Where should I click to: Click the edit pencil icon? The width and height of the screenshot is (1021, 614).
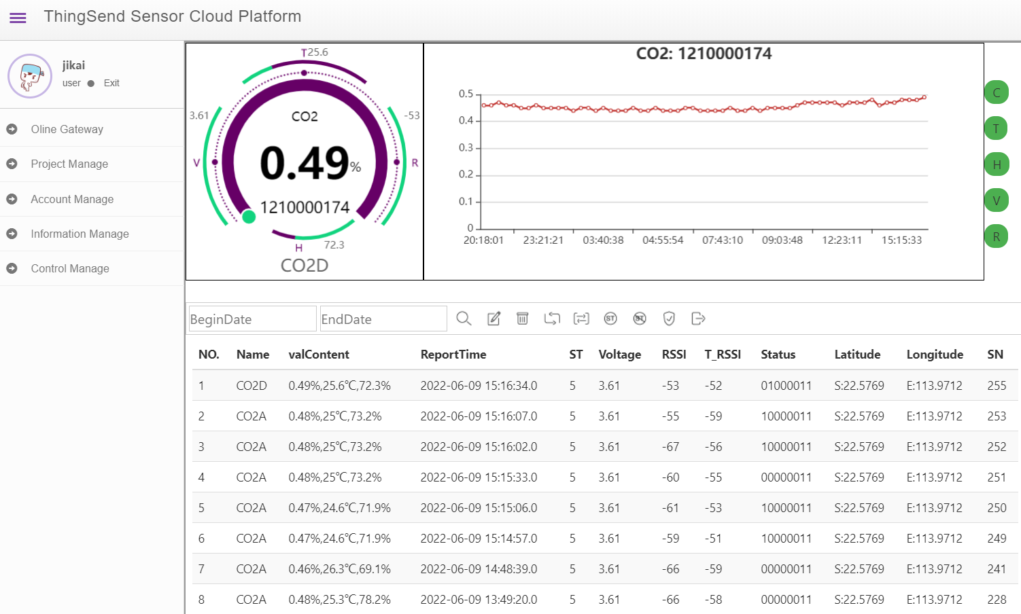(x=494, y=319)
